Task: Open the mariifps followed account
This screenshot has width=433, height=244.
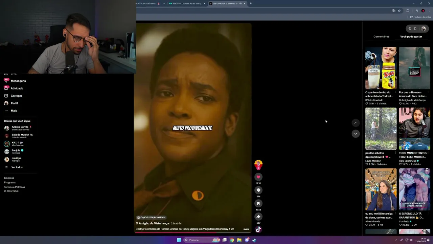Action: click(13, 159)
